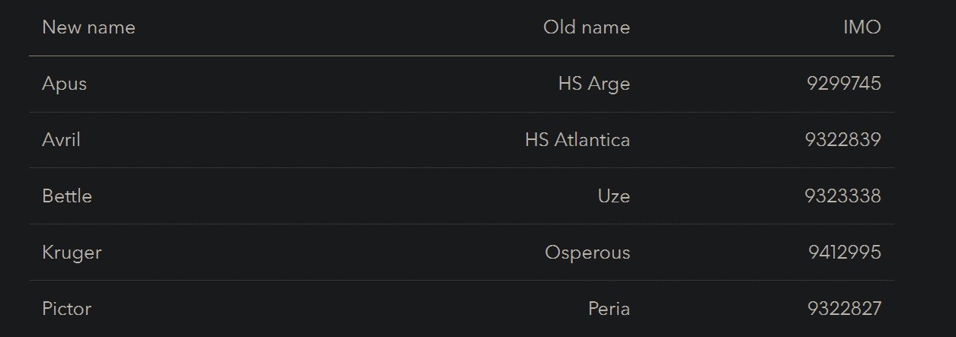Click the divider line below the Kruger row
This screenshot has width=956, height=337.
[461, 281]
